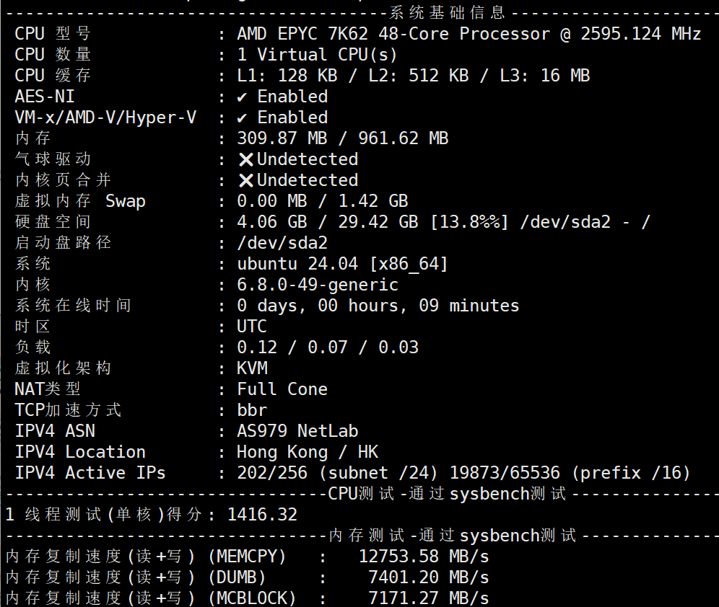Click the '虚拟内存 Swap' label
The image size is (719, 607).
click(80, 201)
